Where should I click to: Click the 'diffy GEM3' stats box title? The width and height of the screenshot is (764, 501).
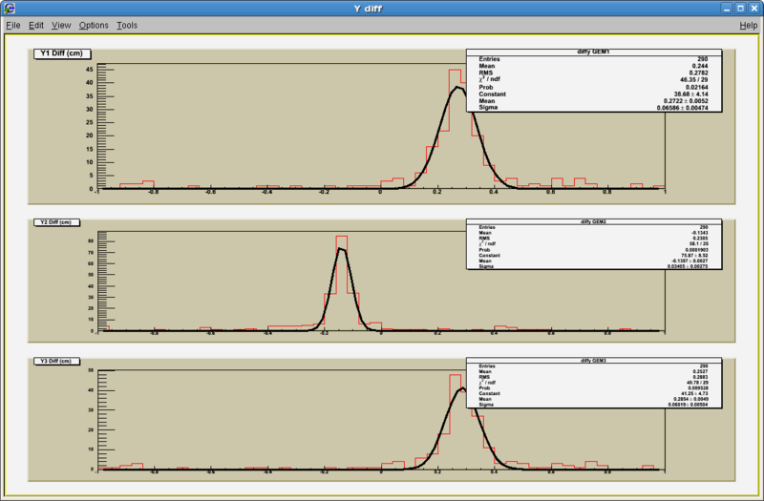tap(593, 361)
